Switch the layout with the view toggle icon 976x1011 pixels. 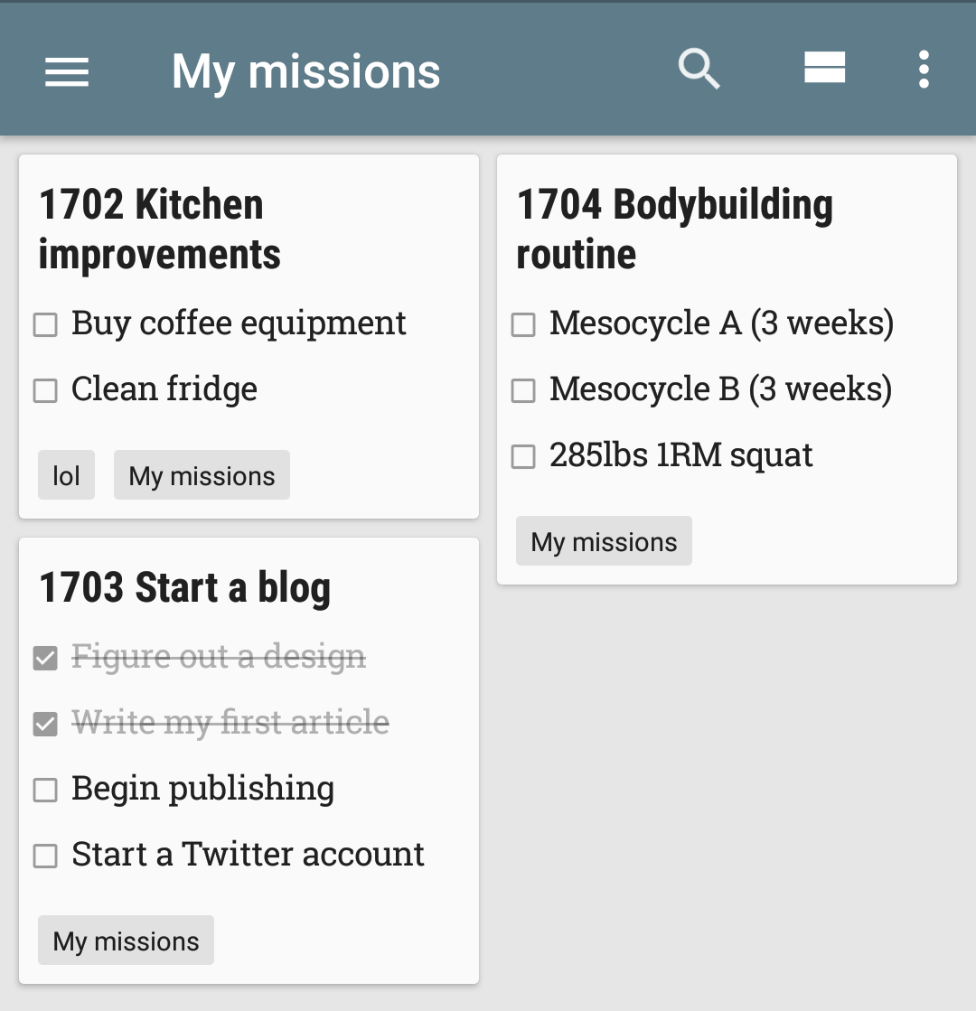pos(824,67)
